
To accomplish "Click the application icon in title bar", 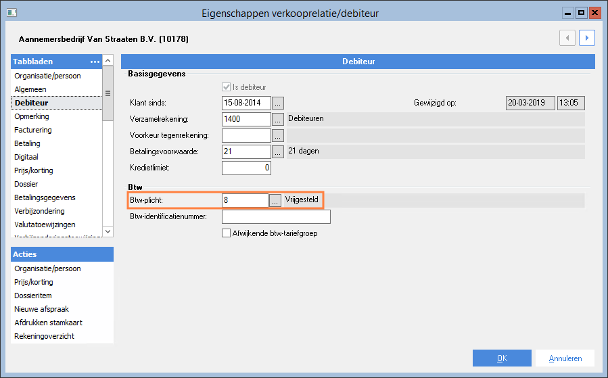I will pyautogui.click(x=11, y=13).
